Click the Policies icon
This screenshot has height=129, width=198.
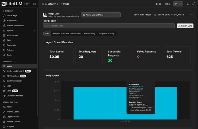(x=4, y=50)
